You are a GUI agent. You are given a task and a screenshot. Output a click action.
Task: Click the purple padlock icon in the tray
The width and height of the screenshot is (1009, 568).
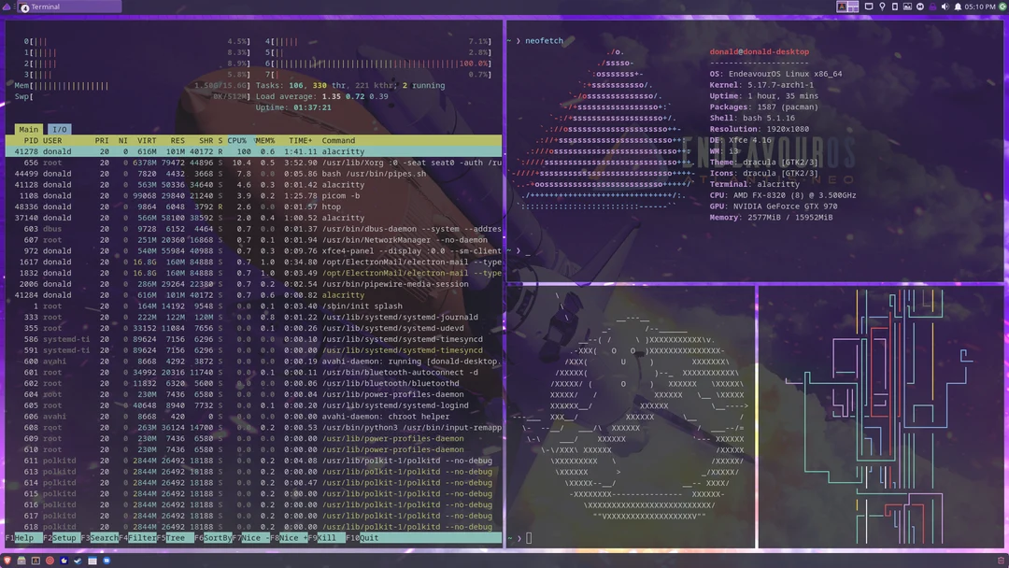coord(933,7)
